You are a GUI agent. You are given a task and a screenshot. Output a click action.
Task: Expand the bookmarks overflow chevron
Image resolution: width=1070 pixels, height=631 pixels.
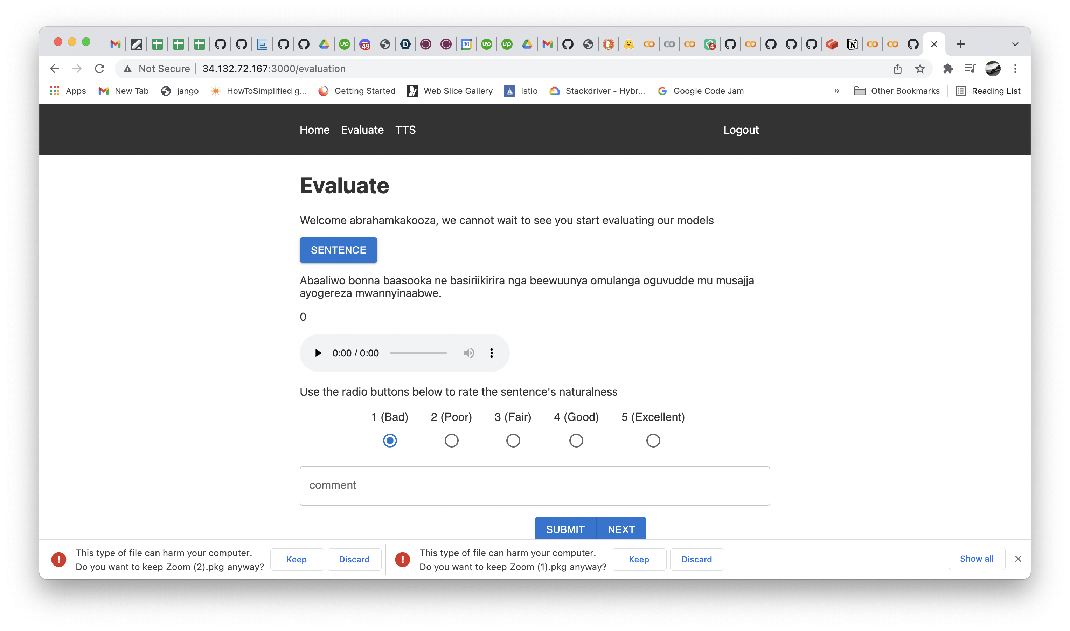coord(836,91)
